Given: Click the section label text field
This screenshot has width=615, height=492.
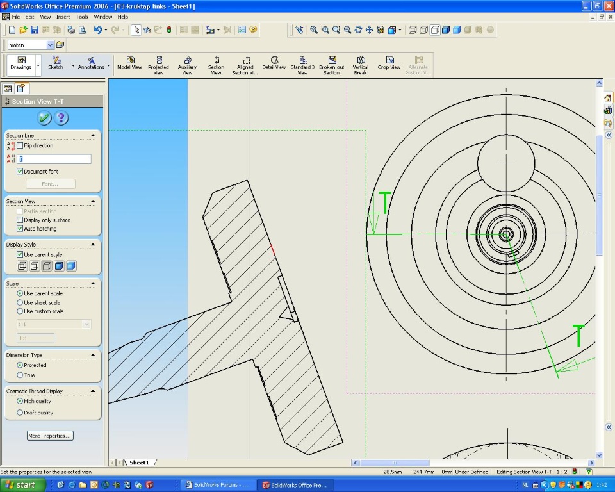Looking at the screenshot, I should [x=54, y=159].
